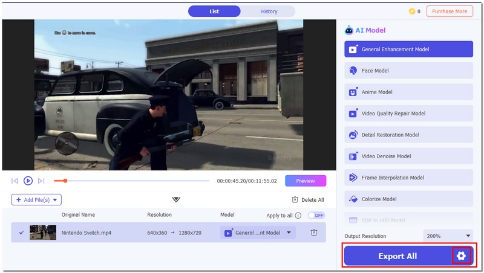
Task: Switch to the List tab
Action: click(214, 11)
